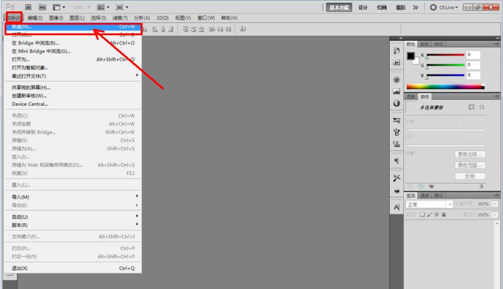Choose 退出(X) from the File menu
503x289 pixels.
[x=73, y=268]
